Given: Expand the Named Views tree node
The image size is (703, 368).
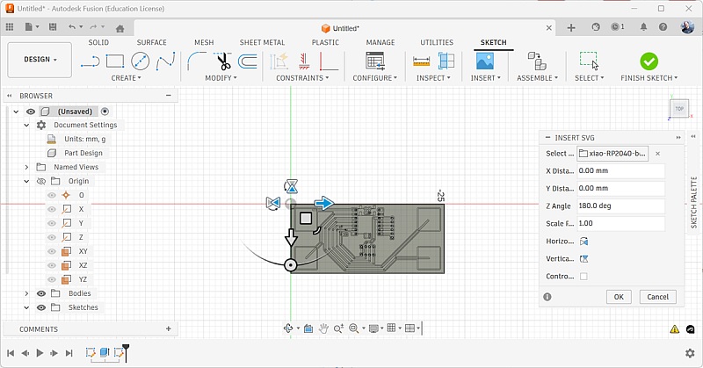Looking at the screenshot, I should pyautogui.click(x=26, y=167).
